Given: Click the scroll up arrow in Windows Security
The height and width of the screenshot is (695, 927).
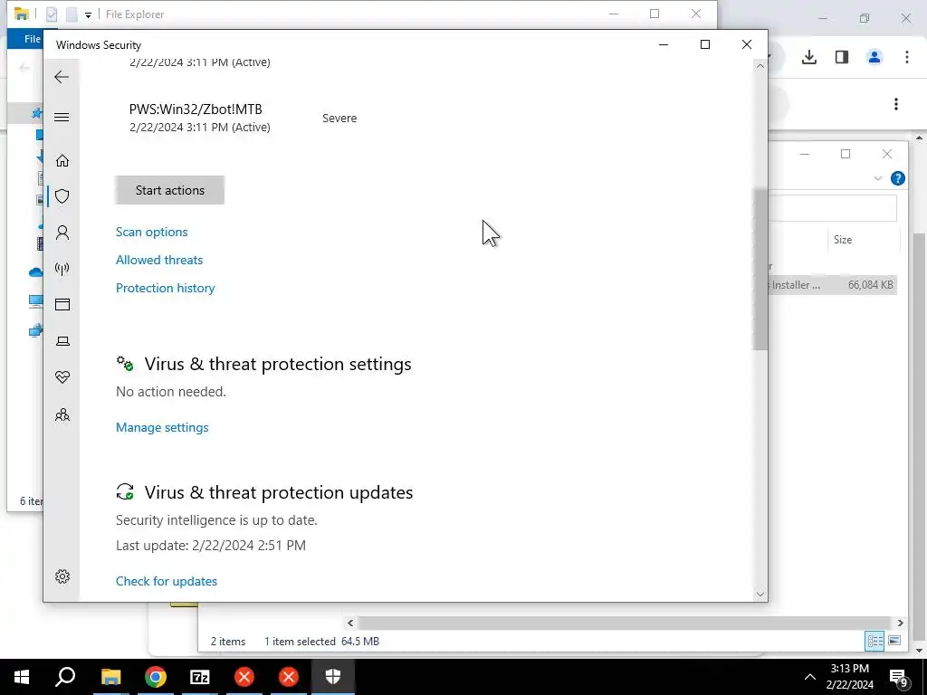Looking at the screenshot, I should (760, 66).
